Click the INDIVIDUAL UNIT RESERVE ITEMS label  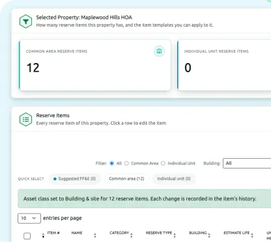(216, 51)
